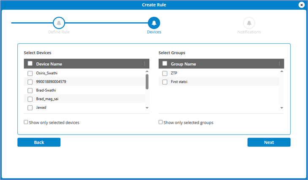Select all devices via header checkbox
Image resolution: width=308 pixels, height=180 pixels.
click(30, 64)
